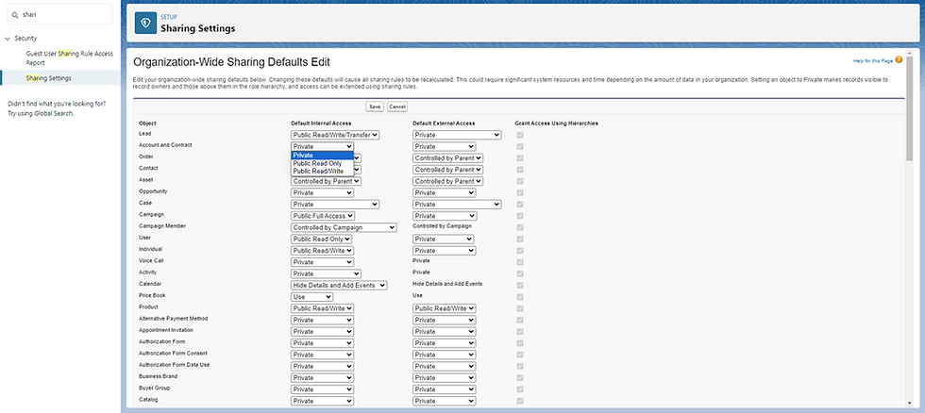Select Public Read/Write option in list
Screen dimensions: 925x413
click(318, 171)
